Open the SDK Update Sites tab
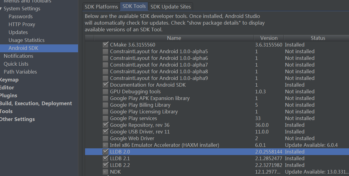The height and width of the screenshot is (176, 349). pyautogui.click(x=171, y=6)
